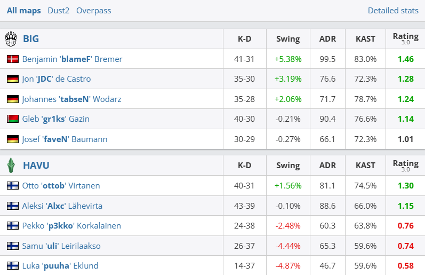Click the Swing column header in BIG table
Viewport: 425px width, 275px height.
288,38
